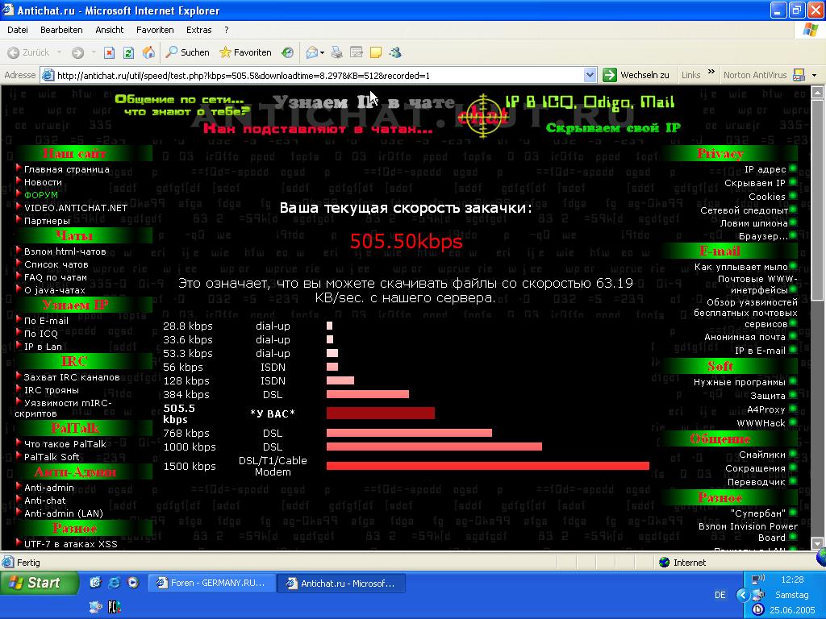
Task: Click the Messenger toolbar icon
Action: 395,52
